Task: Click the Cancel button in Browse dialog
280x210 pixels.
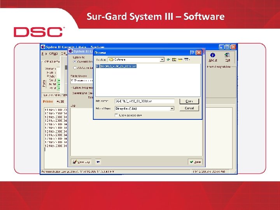Action: pyautogui.click(x=189, y=108)
